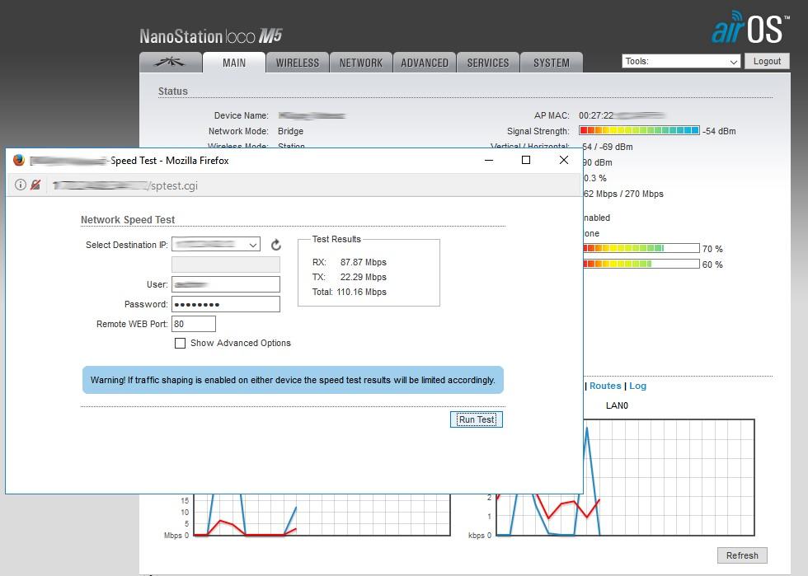Viewport: 808px width, 576px height.
Task: Focus the Password input field
Action: coord(226,304)
